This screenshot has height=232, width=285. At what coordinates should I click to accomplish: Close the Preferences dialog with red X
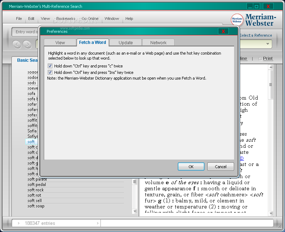(x=223, y=31)
